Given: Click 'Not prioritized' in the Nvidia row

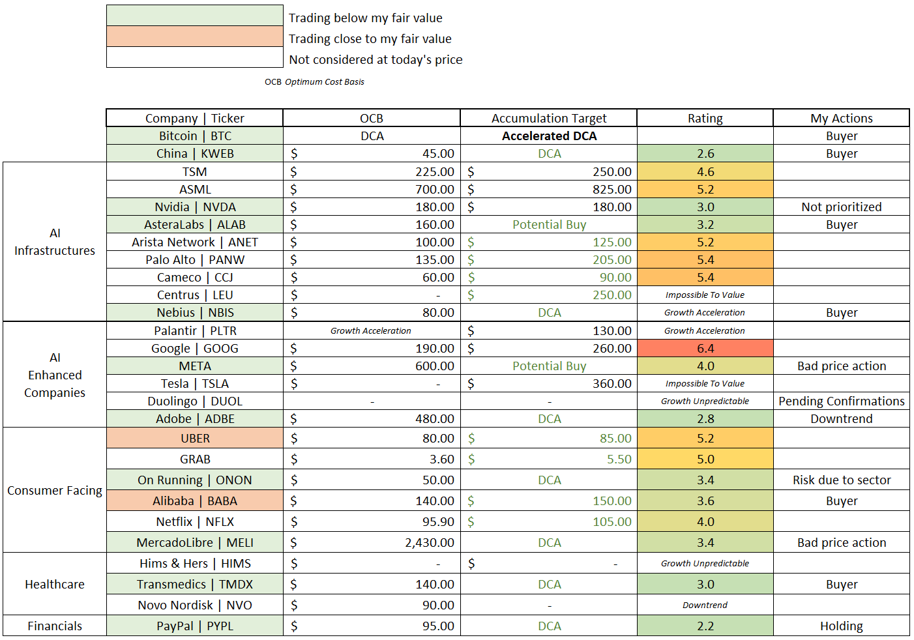Looking at the screenshot, I should coord(842,207).
